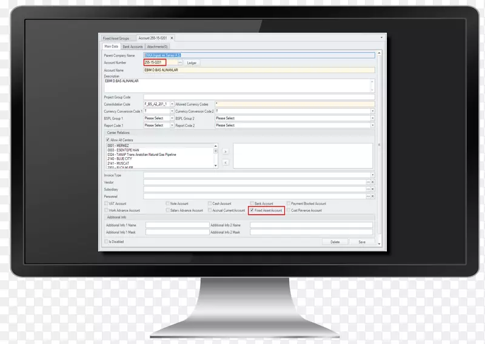Clear the Subsidiary field with X icon

pyautogui.click(x=372, y=189)
